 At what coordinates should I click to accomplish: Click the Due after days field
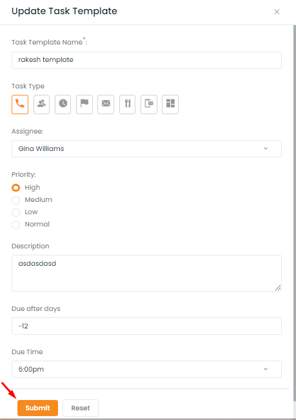(146, 326)
